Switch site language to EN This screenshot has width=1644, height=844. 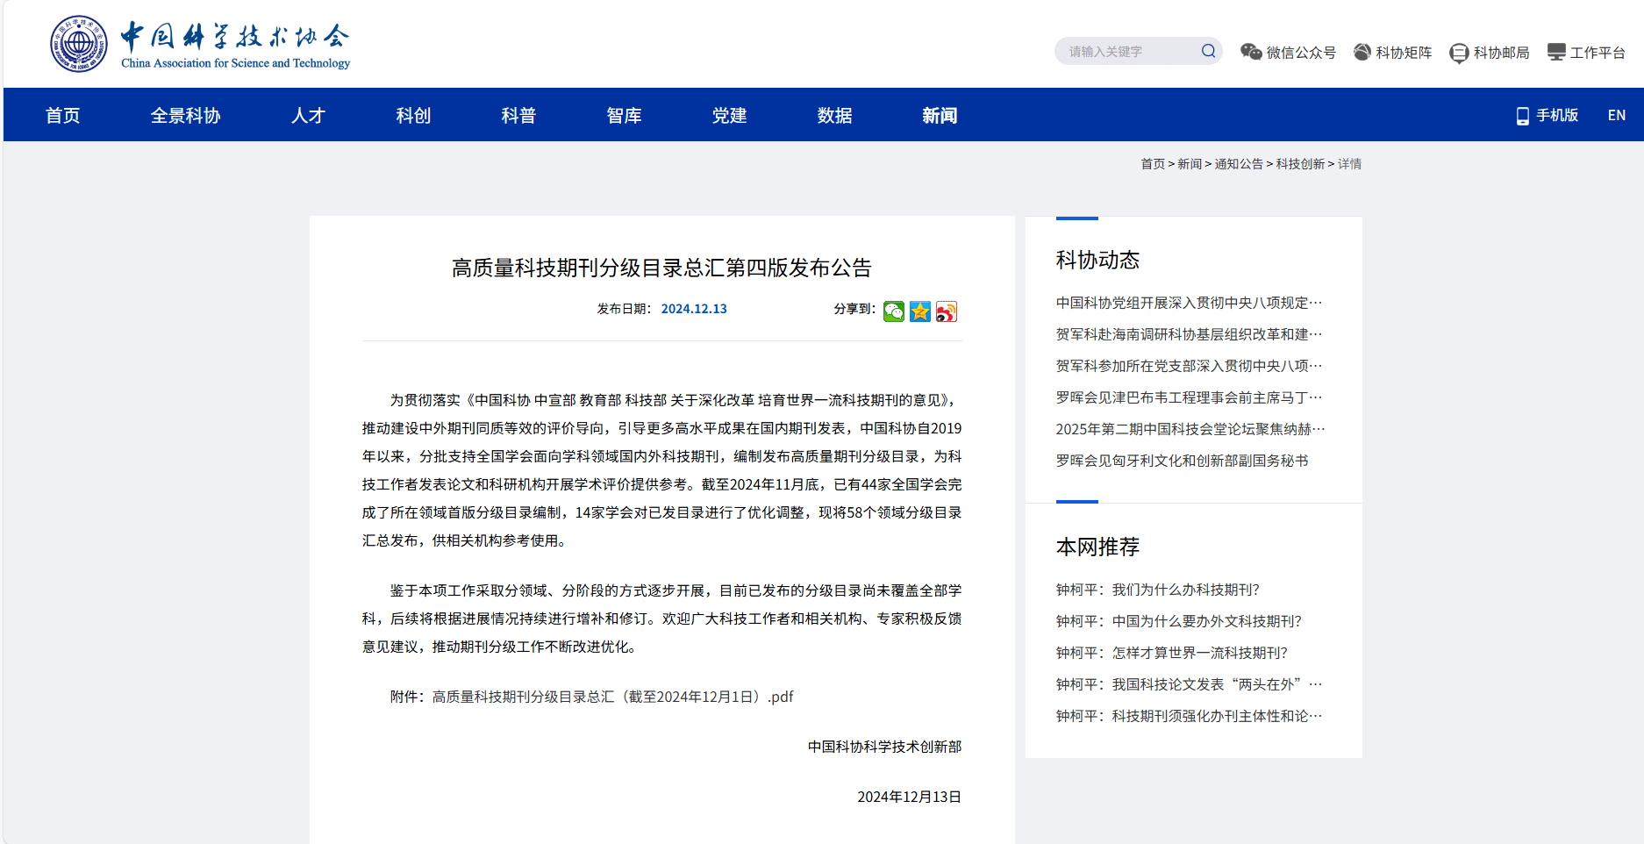point(1616,115)
